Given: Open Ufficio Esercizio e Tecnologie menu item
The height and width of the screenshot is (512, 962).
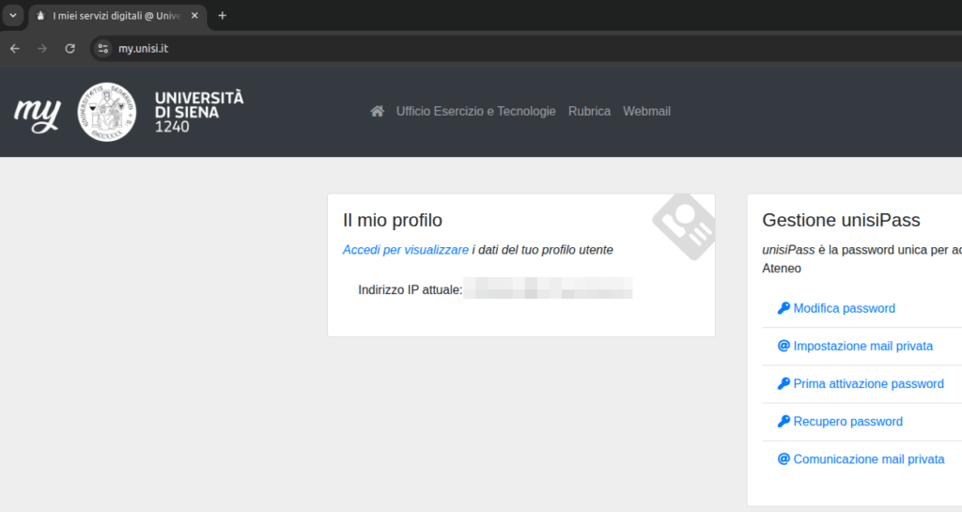Looking at the screenshot, I should pyautogui.click(x=475, y=111).
